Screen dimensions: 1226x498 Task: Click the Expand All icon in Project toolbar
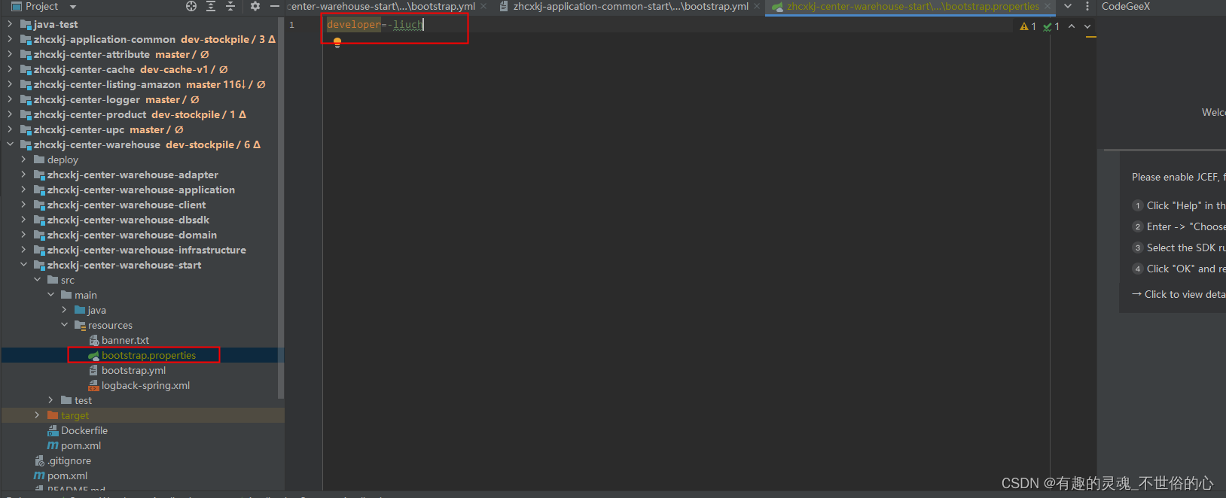(211, 6)
